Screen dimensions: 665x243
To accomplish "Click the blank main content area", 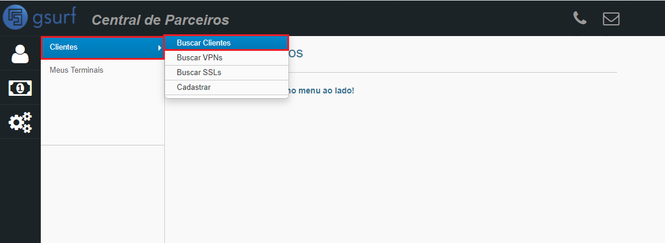I will (x=414, y=170).
